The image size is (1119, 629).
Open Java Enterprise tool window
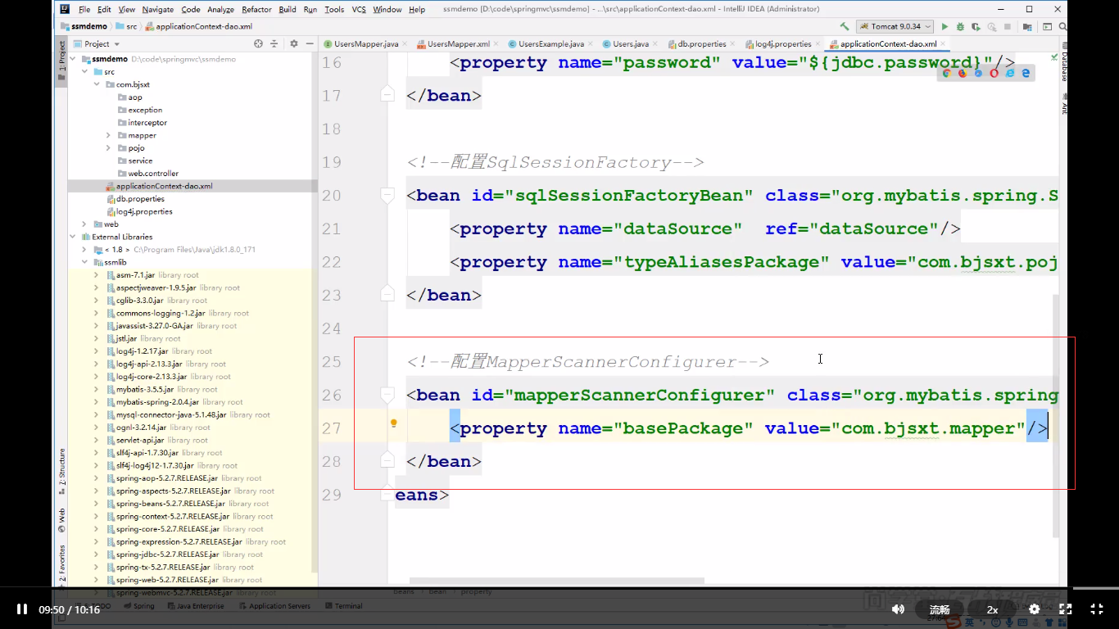click(x=197, y=606)
